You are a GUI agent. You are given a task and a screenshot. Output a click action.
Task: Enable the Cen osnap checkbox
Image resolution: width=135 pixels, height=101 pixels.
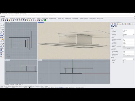pos(16,86)
